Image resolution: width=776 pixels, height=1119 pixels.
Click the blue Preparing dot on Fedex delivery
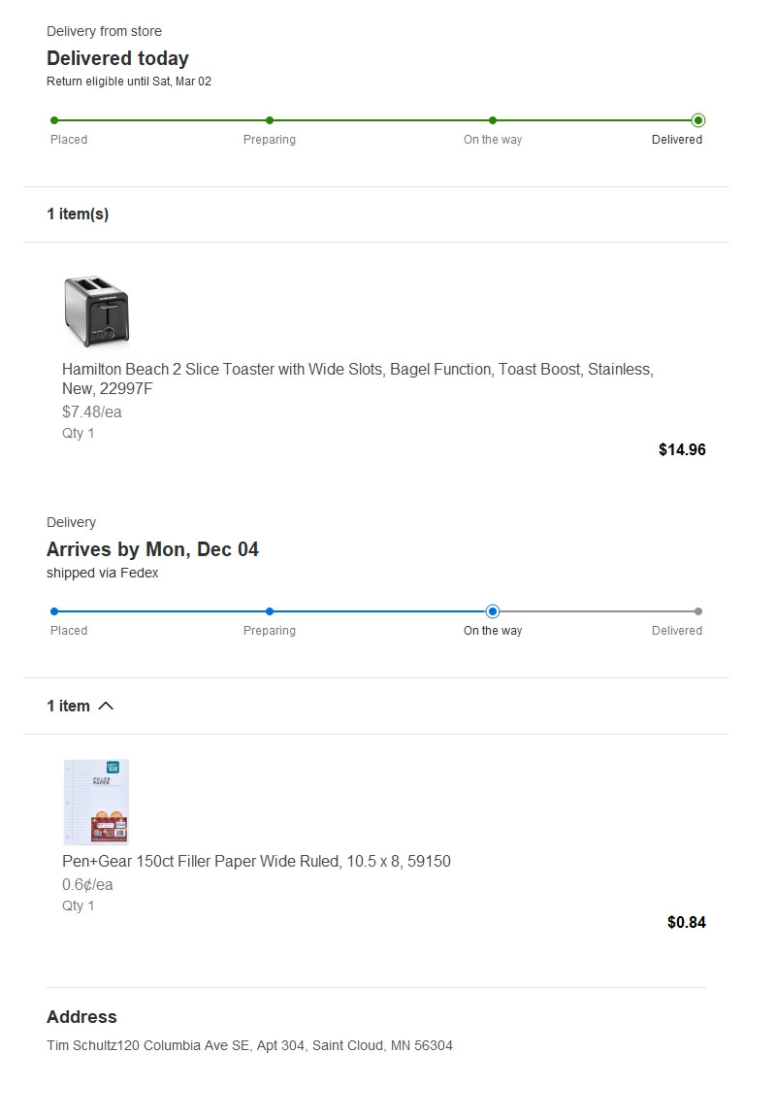coord(269,610)
